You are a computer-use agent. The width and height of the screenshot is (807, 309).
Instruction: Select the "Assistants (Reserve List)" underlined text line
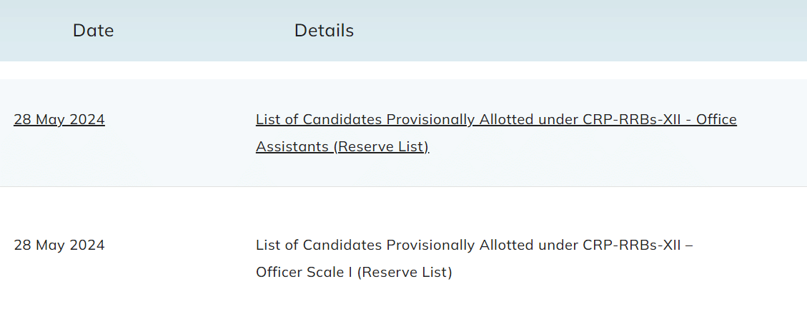(x=342, y=147)
